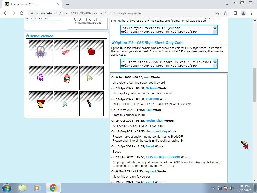This screenshot has height=193, width=257.
Task: Select the Flame Sword Cursor tab
Action: 32,4
